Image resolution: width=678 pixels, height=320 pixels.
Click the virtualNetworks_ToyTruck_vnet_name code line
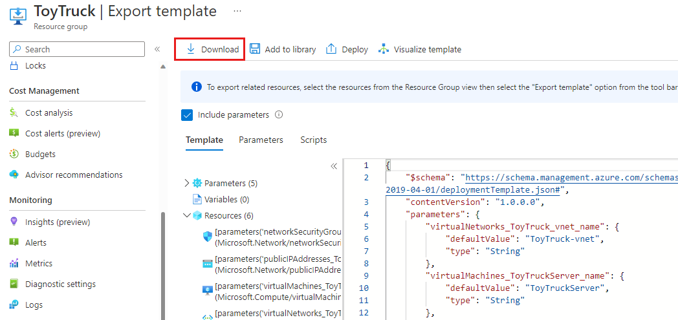click(523, 226)
